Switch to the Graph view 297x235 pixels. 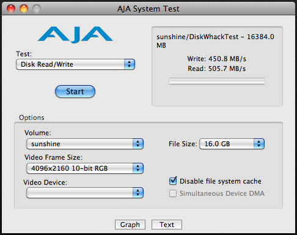[x=130, y=225]
